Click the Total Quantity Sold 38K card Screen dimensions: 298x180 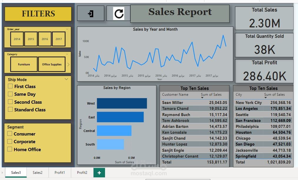264,45
